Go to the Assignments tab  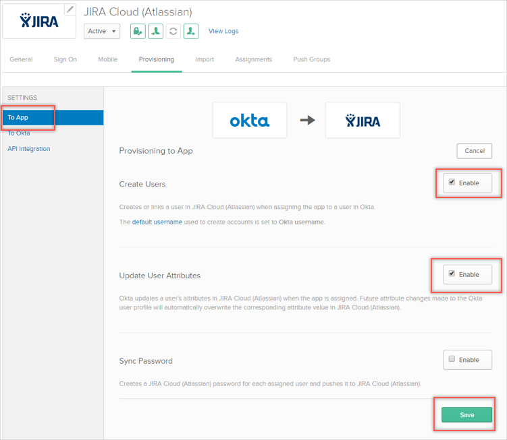pyautogui.click(x=253, y=59)
